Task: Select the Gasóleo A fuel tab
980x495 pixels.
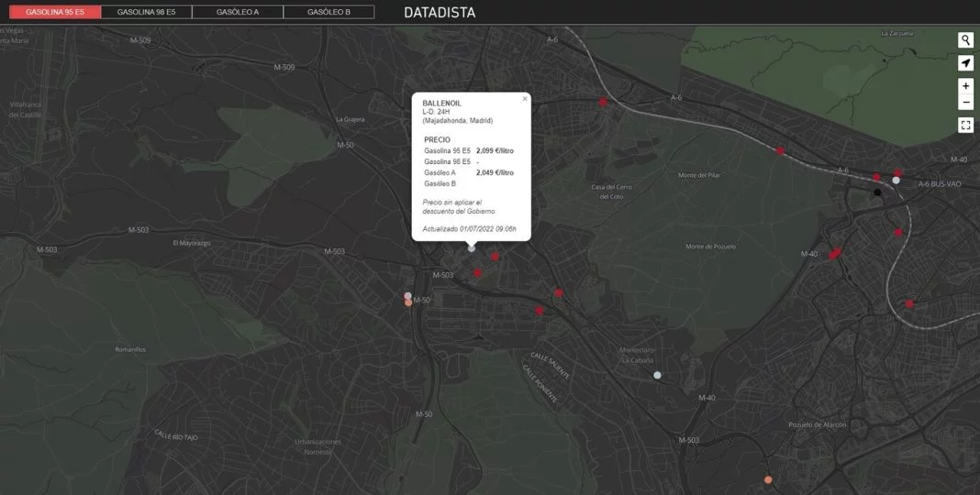Action: (x=238, y=13)
